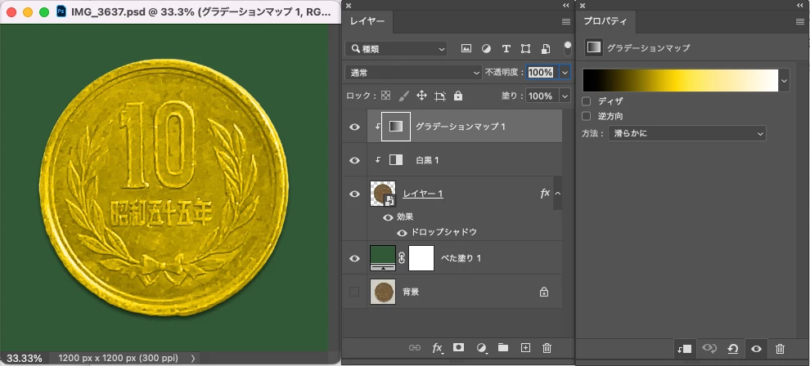Click the 33.33% zoom field
This screenshot has width=810, height=366.
click(25, 358)
